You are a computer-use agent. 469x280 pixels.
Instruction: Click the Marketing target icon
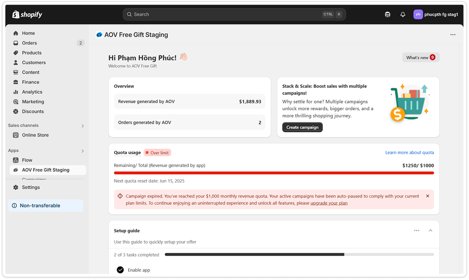click(16, 102)
